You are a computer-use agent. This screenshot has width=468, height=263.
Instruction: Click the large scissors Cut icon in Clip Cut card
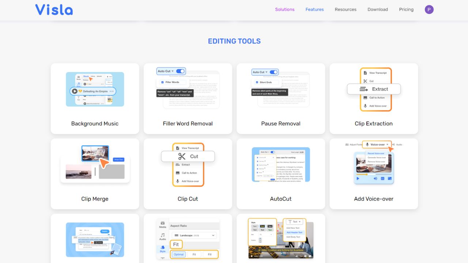[182, 156]
